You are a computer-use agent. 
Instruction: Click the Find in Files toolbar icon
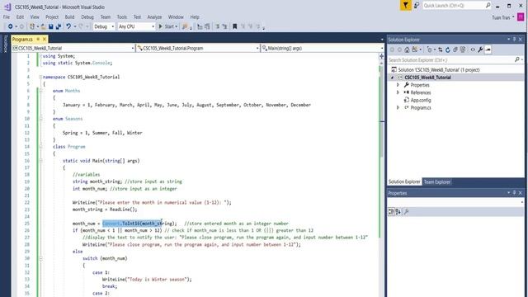185,26
